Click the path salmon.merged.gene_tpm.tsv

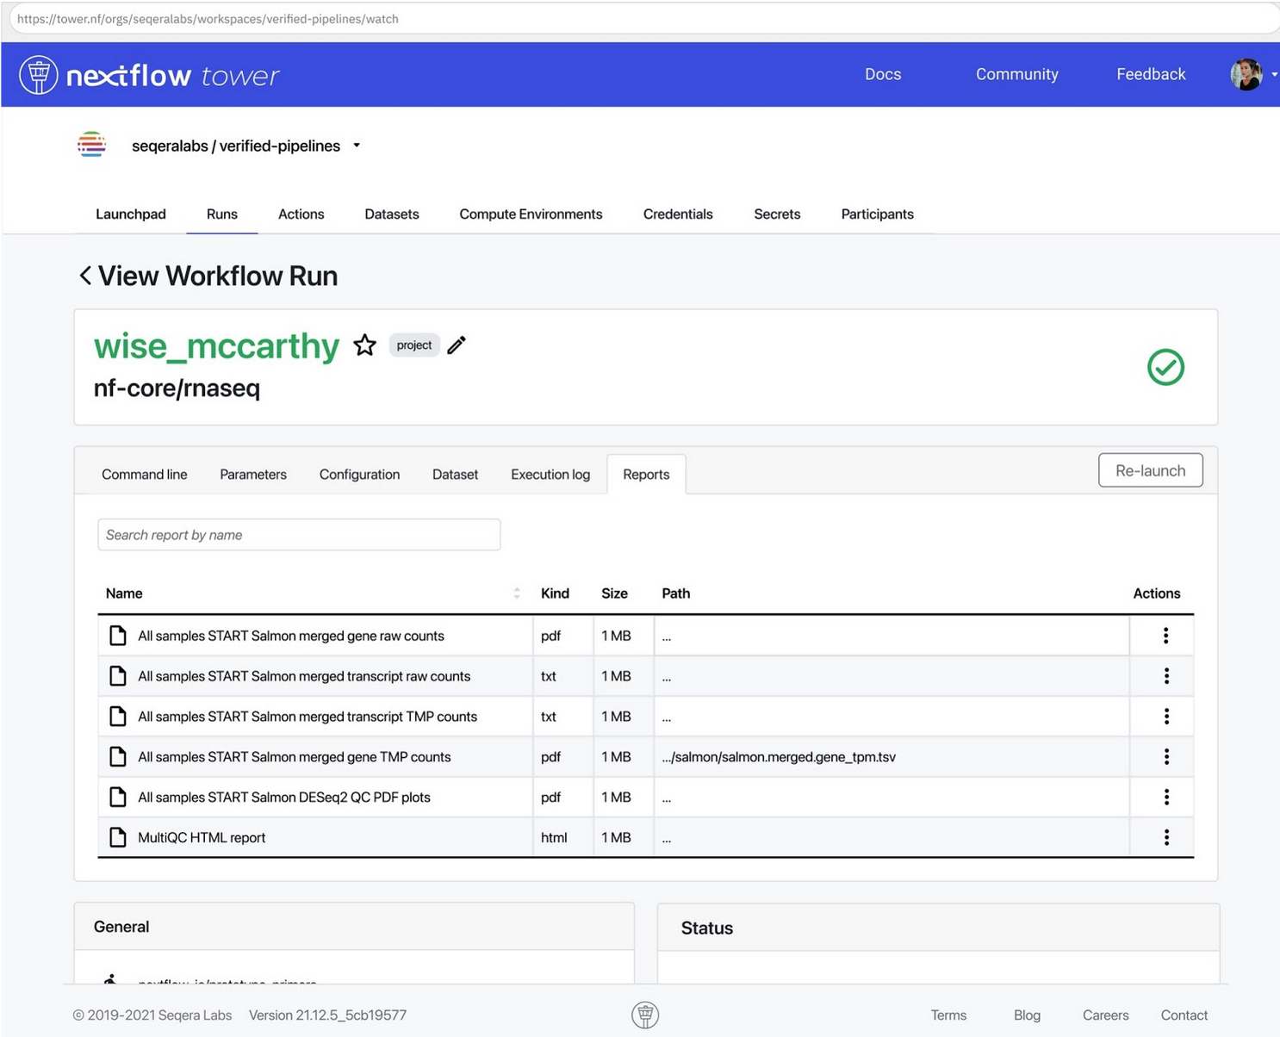tap(779, 757)
